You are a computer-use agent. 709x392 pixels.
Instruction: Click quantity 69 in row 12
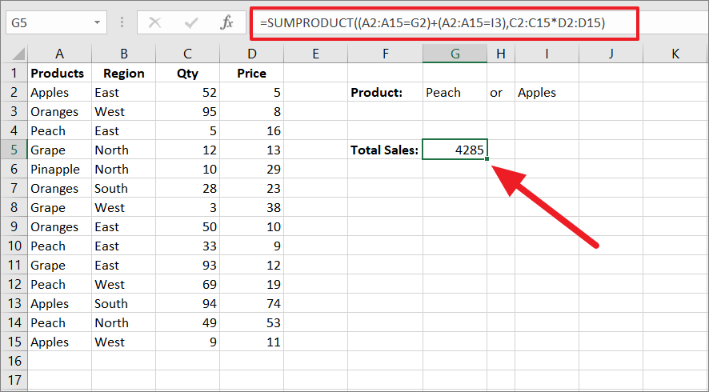tap(187, 284)
